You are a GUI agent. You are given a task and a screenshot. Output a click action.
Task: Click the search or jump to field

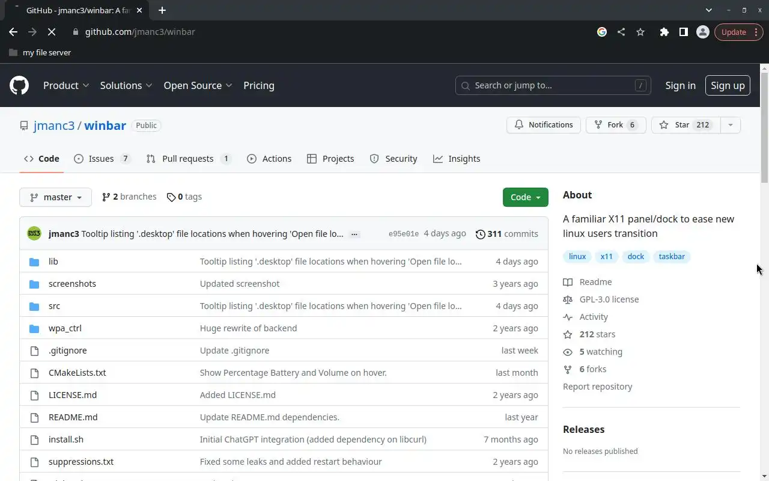553,85
